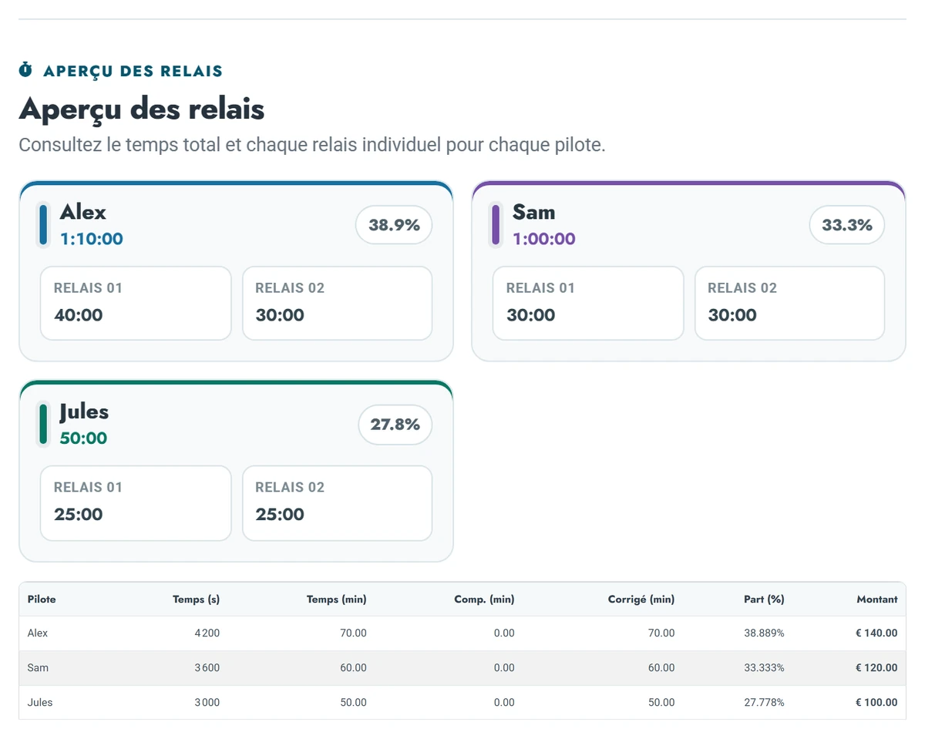The height and width of the screenshot is (739, 925).
Task: Open Alex's Relais 02 card showing 30:00
Action: click(337, 303)
